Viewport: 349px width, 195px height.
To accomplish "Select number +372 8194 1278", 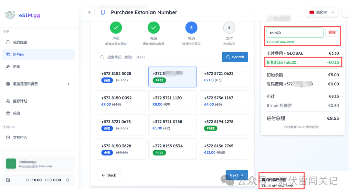I will (x=224, y=125).
